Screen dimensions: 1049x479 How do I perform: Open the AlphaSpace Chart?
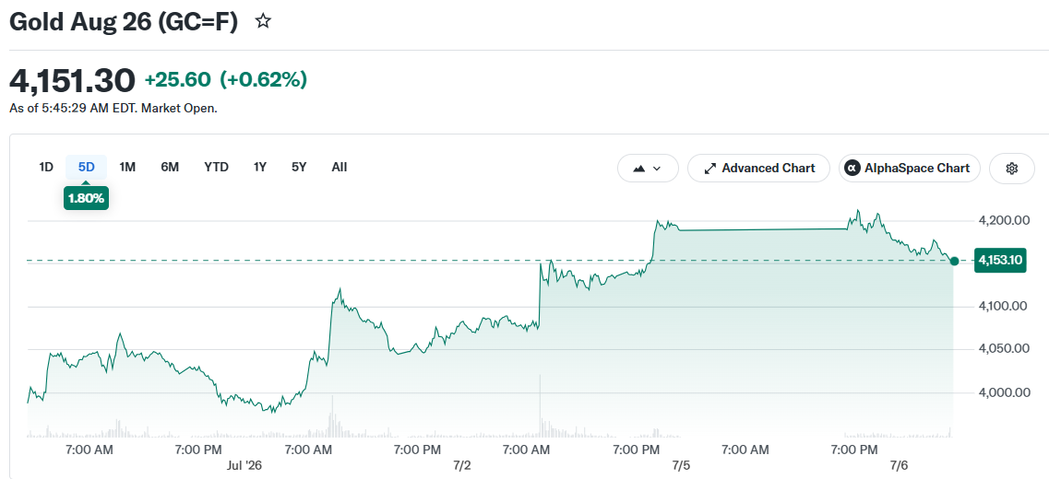tap(909, 169)
